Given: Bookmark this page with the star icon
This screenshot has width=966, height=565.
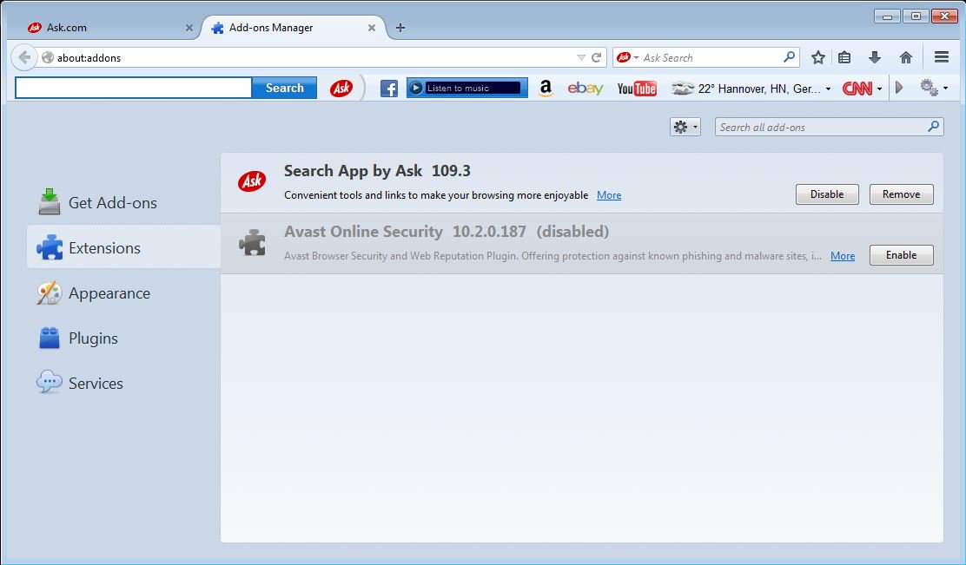Looking at the screenshot, I should tap(817, 56).
